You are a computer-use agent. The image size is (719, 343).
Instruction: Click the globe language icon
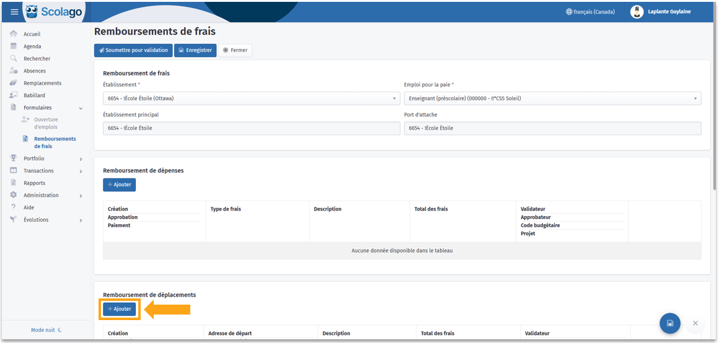pyautogui.click(x=569, y=12)
